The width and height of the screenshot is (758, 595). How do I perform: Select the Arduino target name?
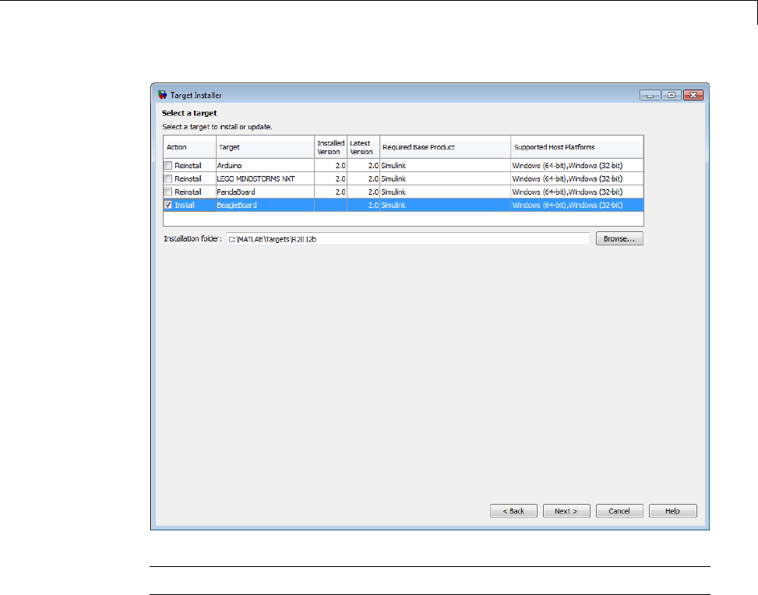[229, 165]
